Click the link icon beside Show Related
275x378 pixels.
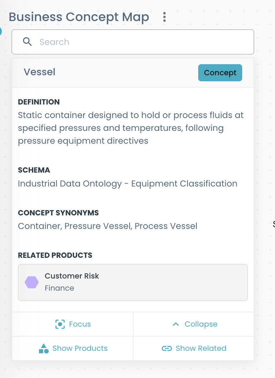tap(167, 348)
